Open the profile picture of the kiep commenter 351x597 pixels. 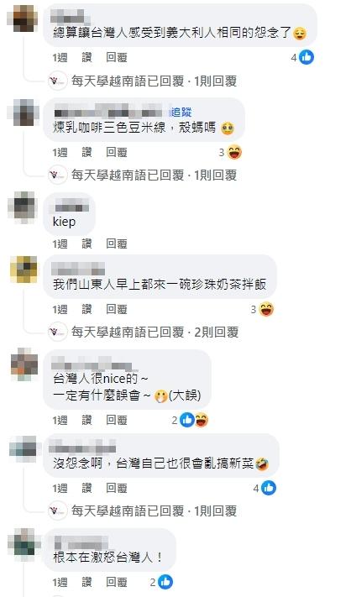23,207
